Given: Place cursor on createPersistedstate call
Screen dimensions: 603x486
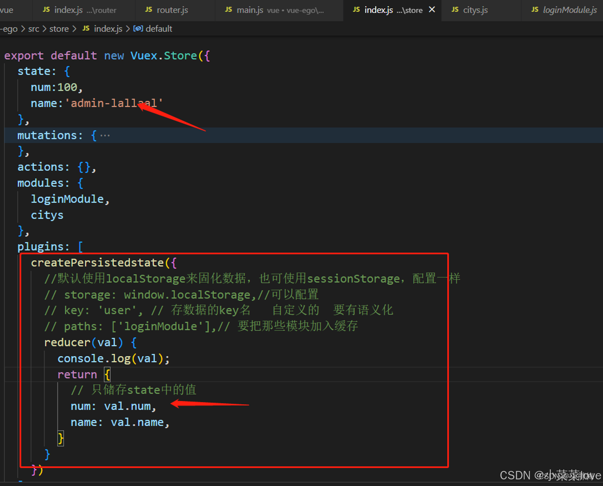Looking at the screenshot, I should pyautogui.click(x=97, y=263).
